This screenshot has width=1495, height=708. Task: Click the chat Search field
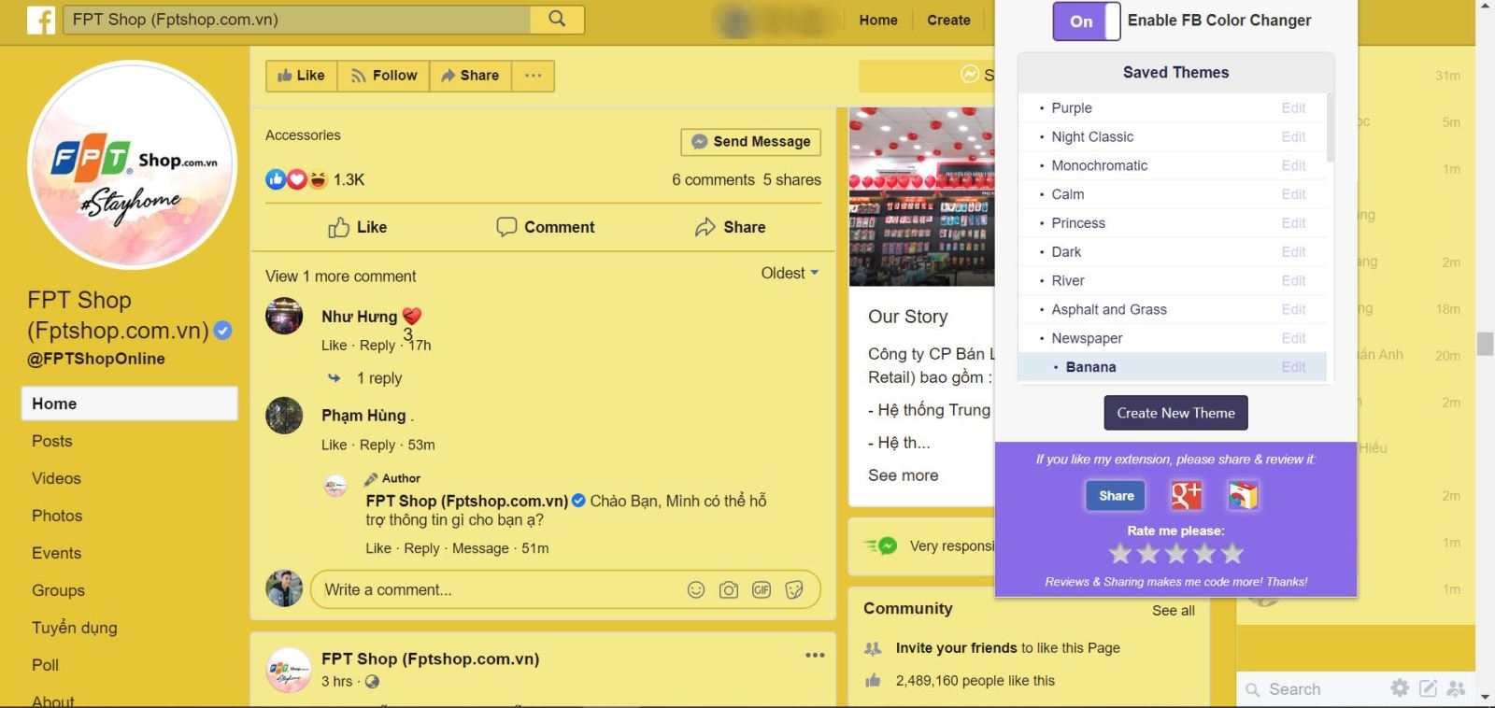point(1311,689)
